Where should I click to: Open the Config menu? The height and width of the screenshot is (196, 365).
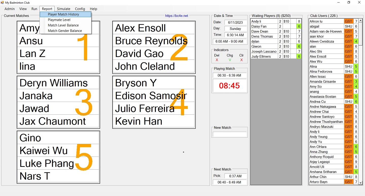pos(80,9)
